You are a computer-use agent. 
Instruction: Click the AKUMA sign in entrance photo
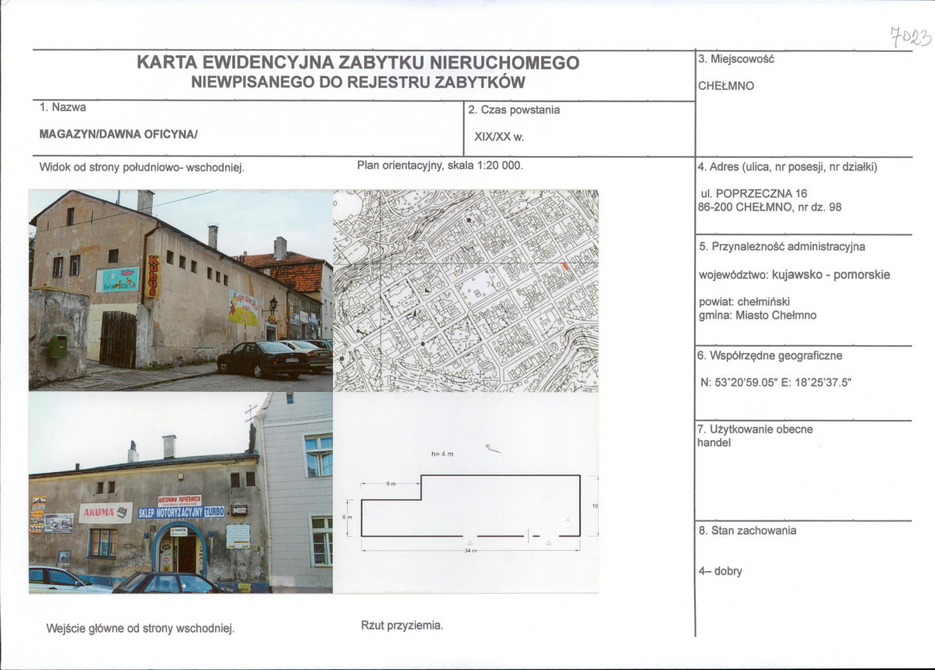[x=106, y=512]
